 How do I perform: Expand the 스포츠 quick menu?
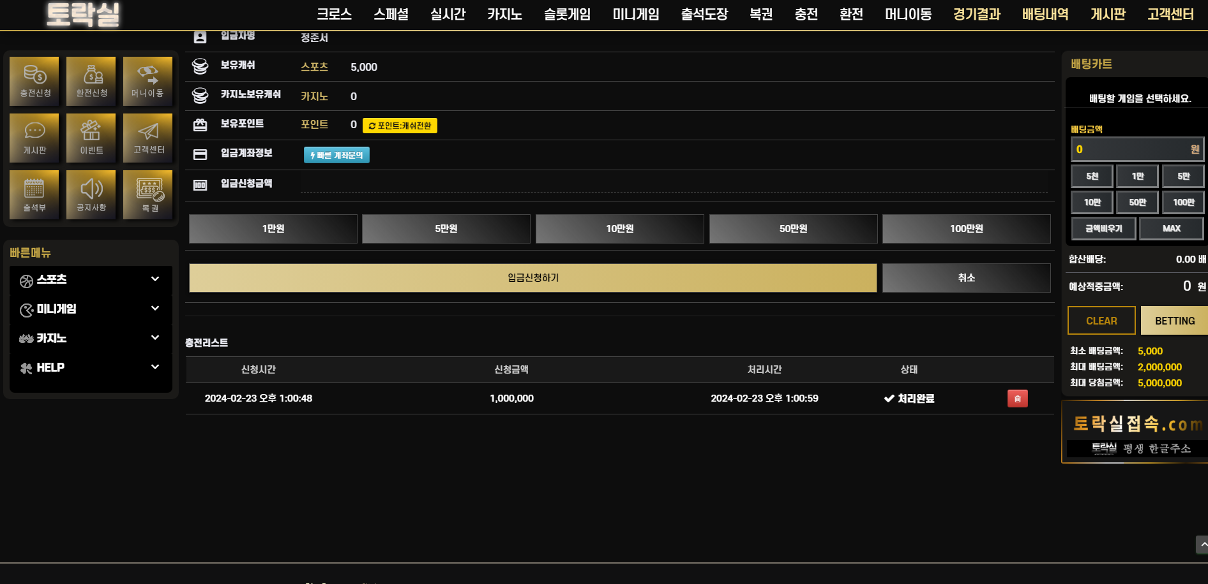coord(91,280)
